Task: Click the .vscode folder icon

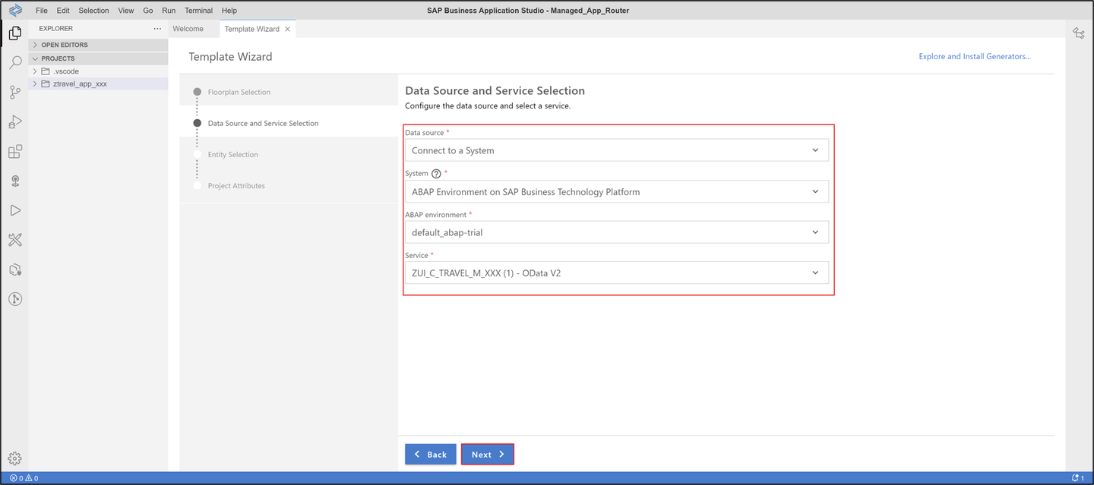Action: click(46, 71)
